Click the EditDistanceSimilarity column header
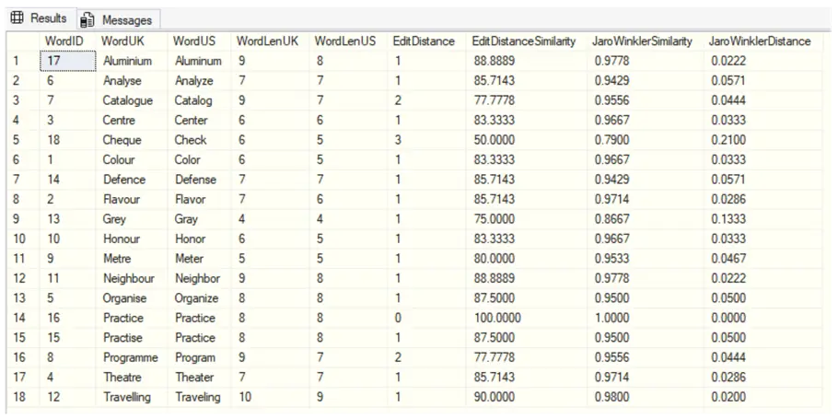Viewport: 838px width, 419px height. click(523, 41)
